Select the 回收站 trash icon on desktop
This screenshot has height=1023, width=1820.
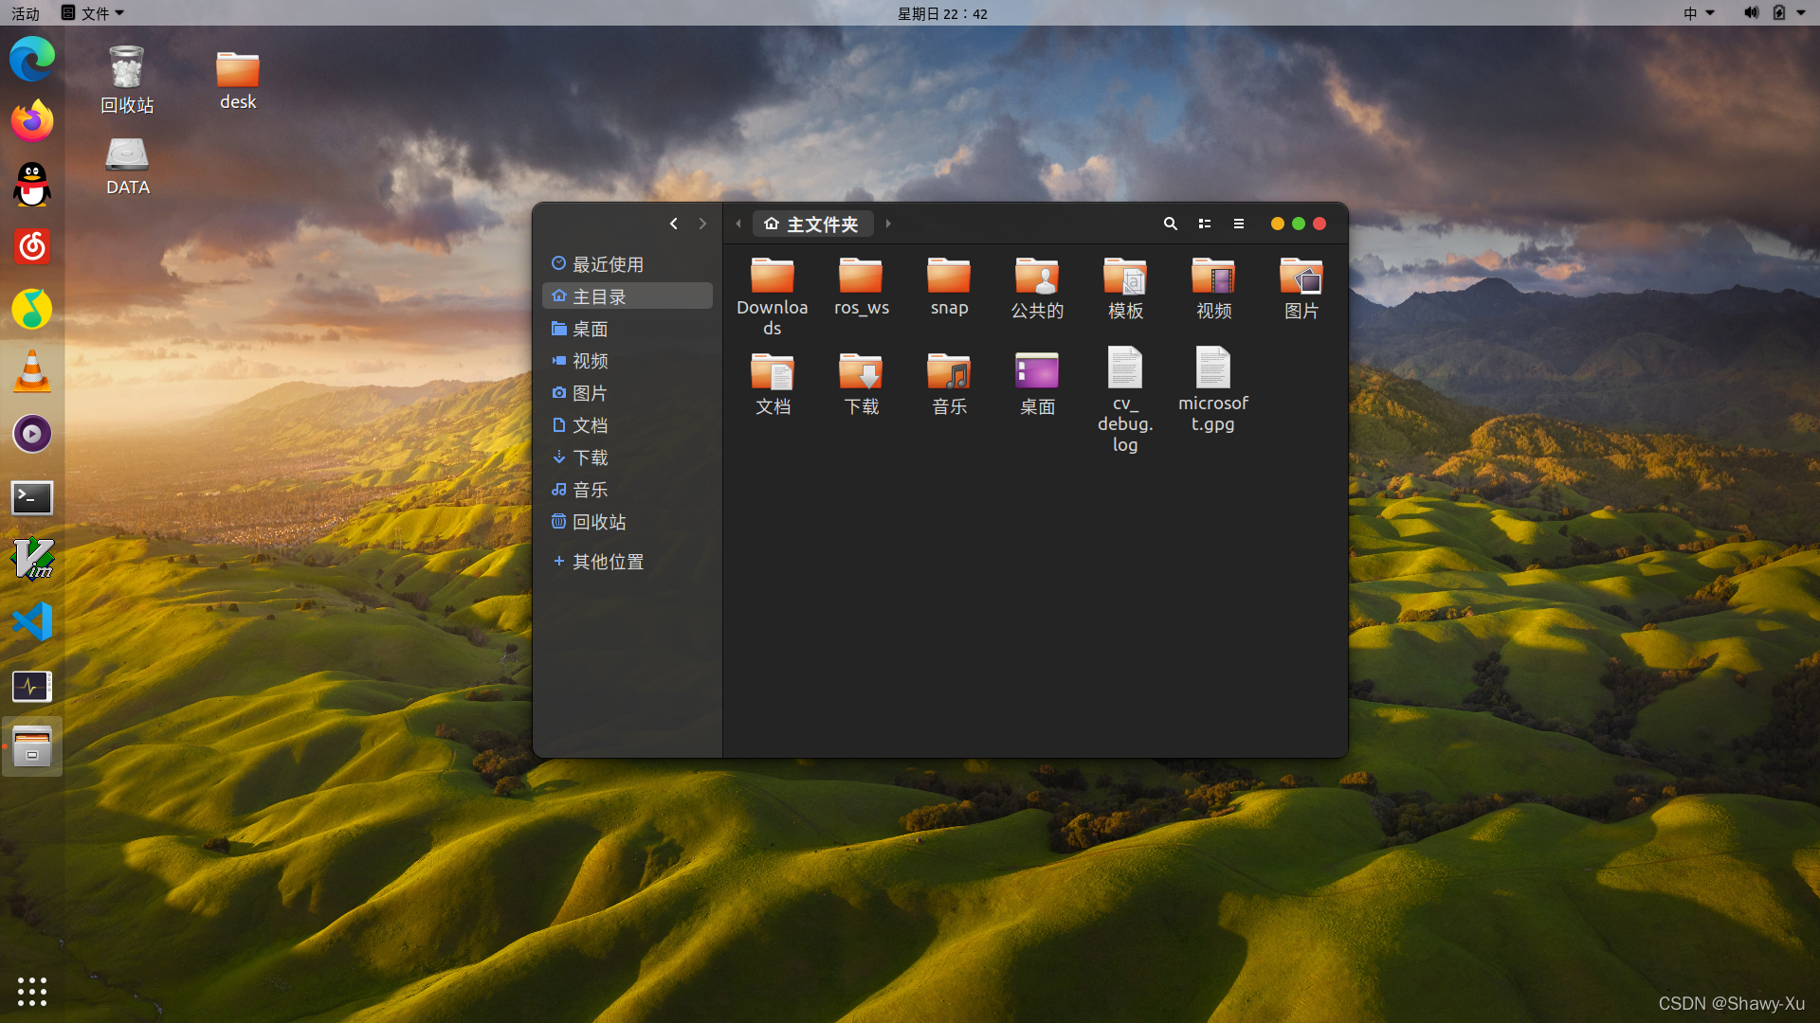pos(127,80)
